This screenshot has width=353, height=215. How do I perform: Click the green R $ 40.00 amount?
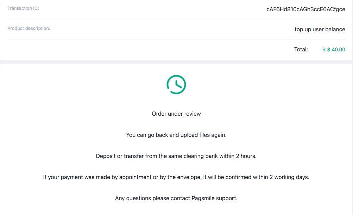pos(334,50)
